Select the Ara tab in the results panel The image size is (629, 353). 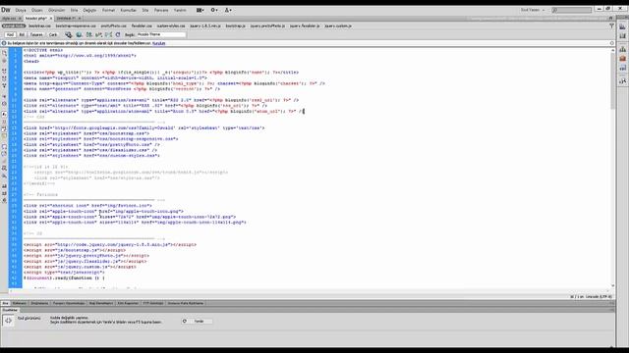click(5, 303)
